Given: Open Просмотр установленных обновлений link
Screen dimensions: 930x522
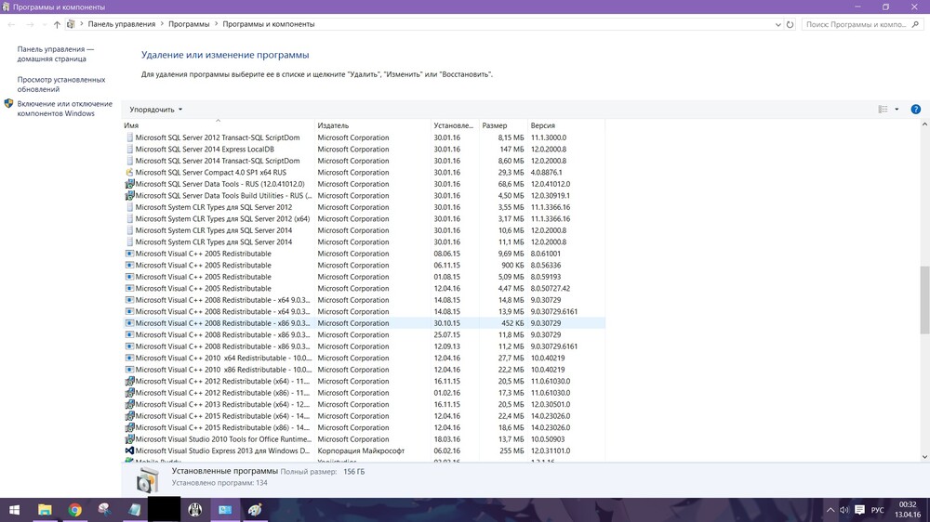Looking at the screenshot, I should 61,85.
